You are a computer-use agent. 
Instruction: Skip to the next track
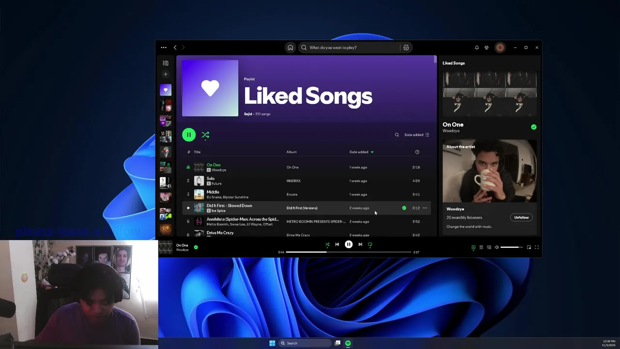(x=360, y=244)
